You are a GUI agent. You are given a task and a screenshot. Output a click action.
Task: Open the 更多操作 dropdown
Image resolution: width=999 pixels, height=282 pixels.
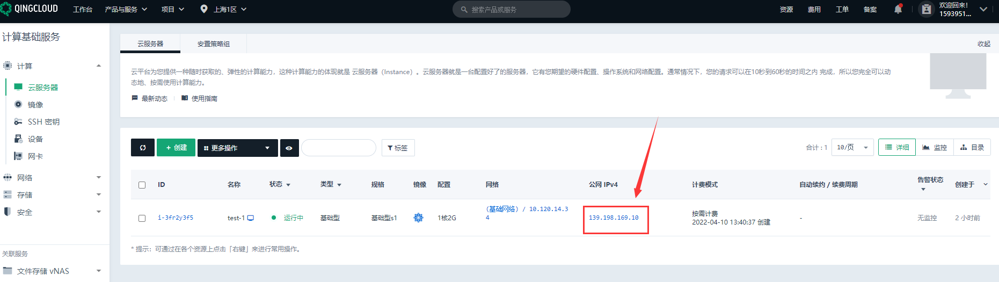237,148
